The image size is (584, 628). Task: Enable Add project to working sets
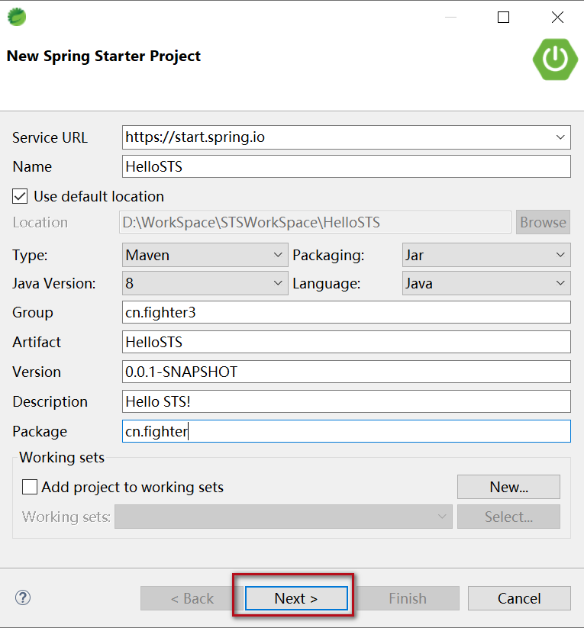pyautogui.click(x=30, y=487)
